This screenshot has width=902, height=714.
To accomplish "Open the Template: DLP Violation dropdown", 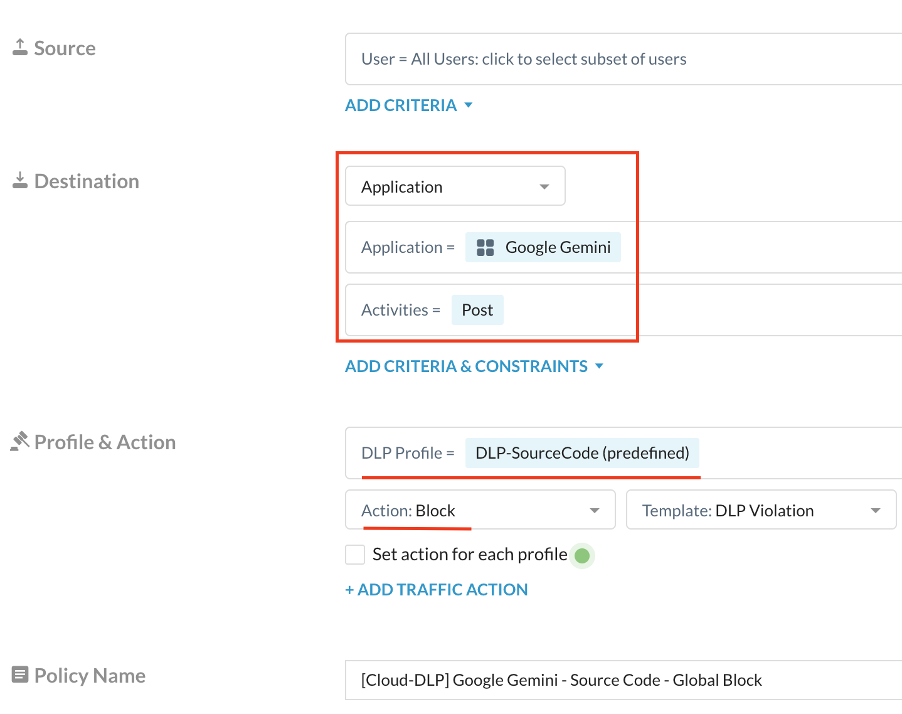I will [x=761, y=510].
